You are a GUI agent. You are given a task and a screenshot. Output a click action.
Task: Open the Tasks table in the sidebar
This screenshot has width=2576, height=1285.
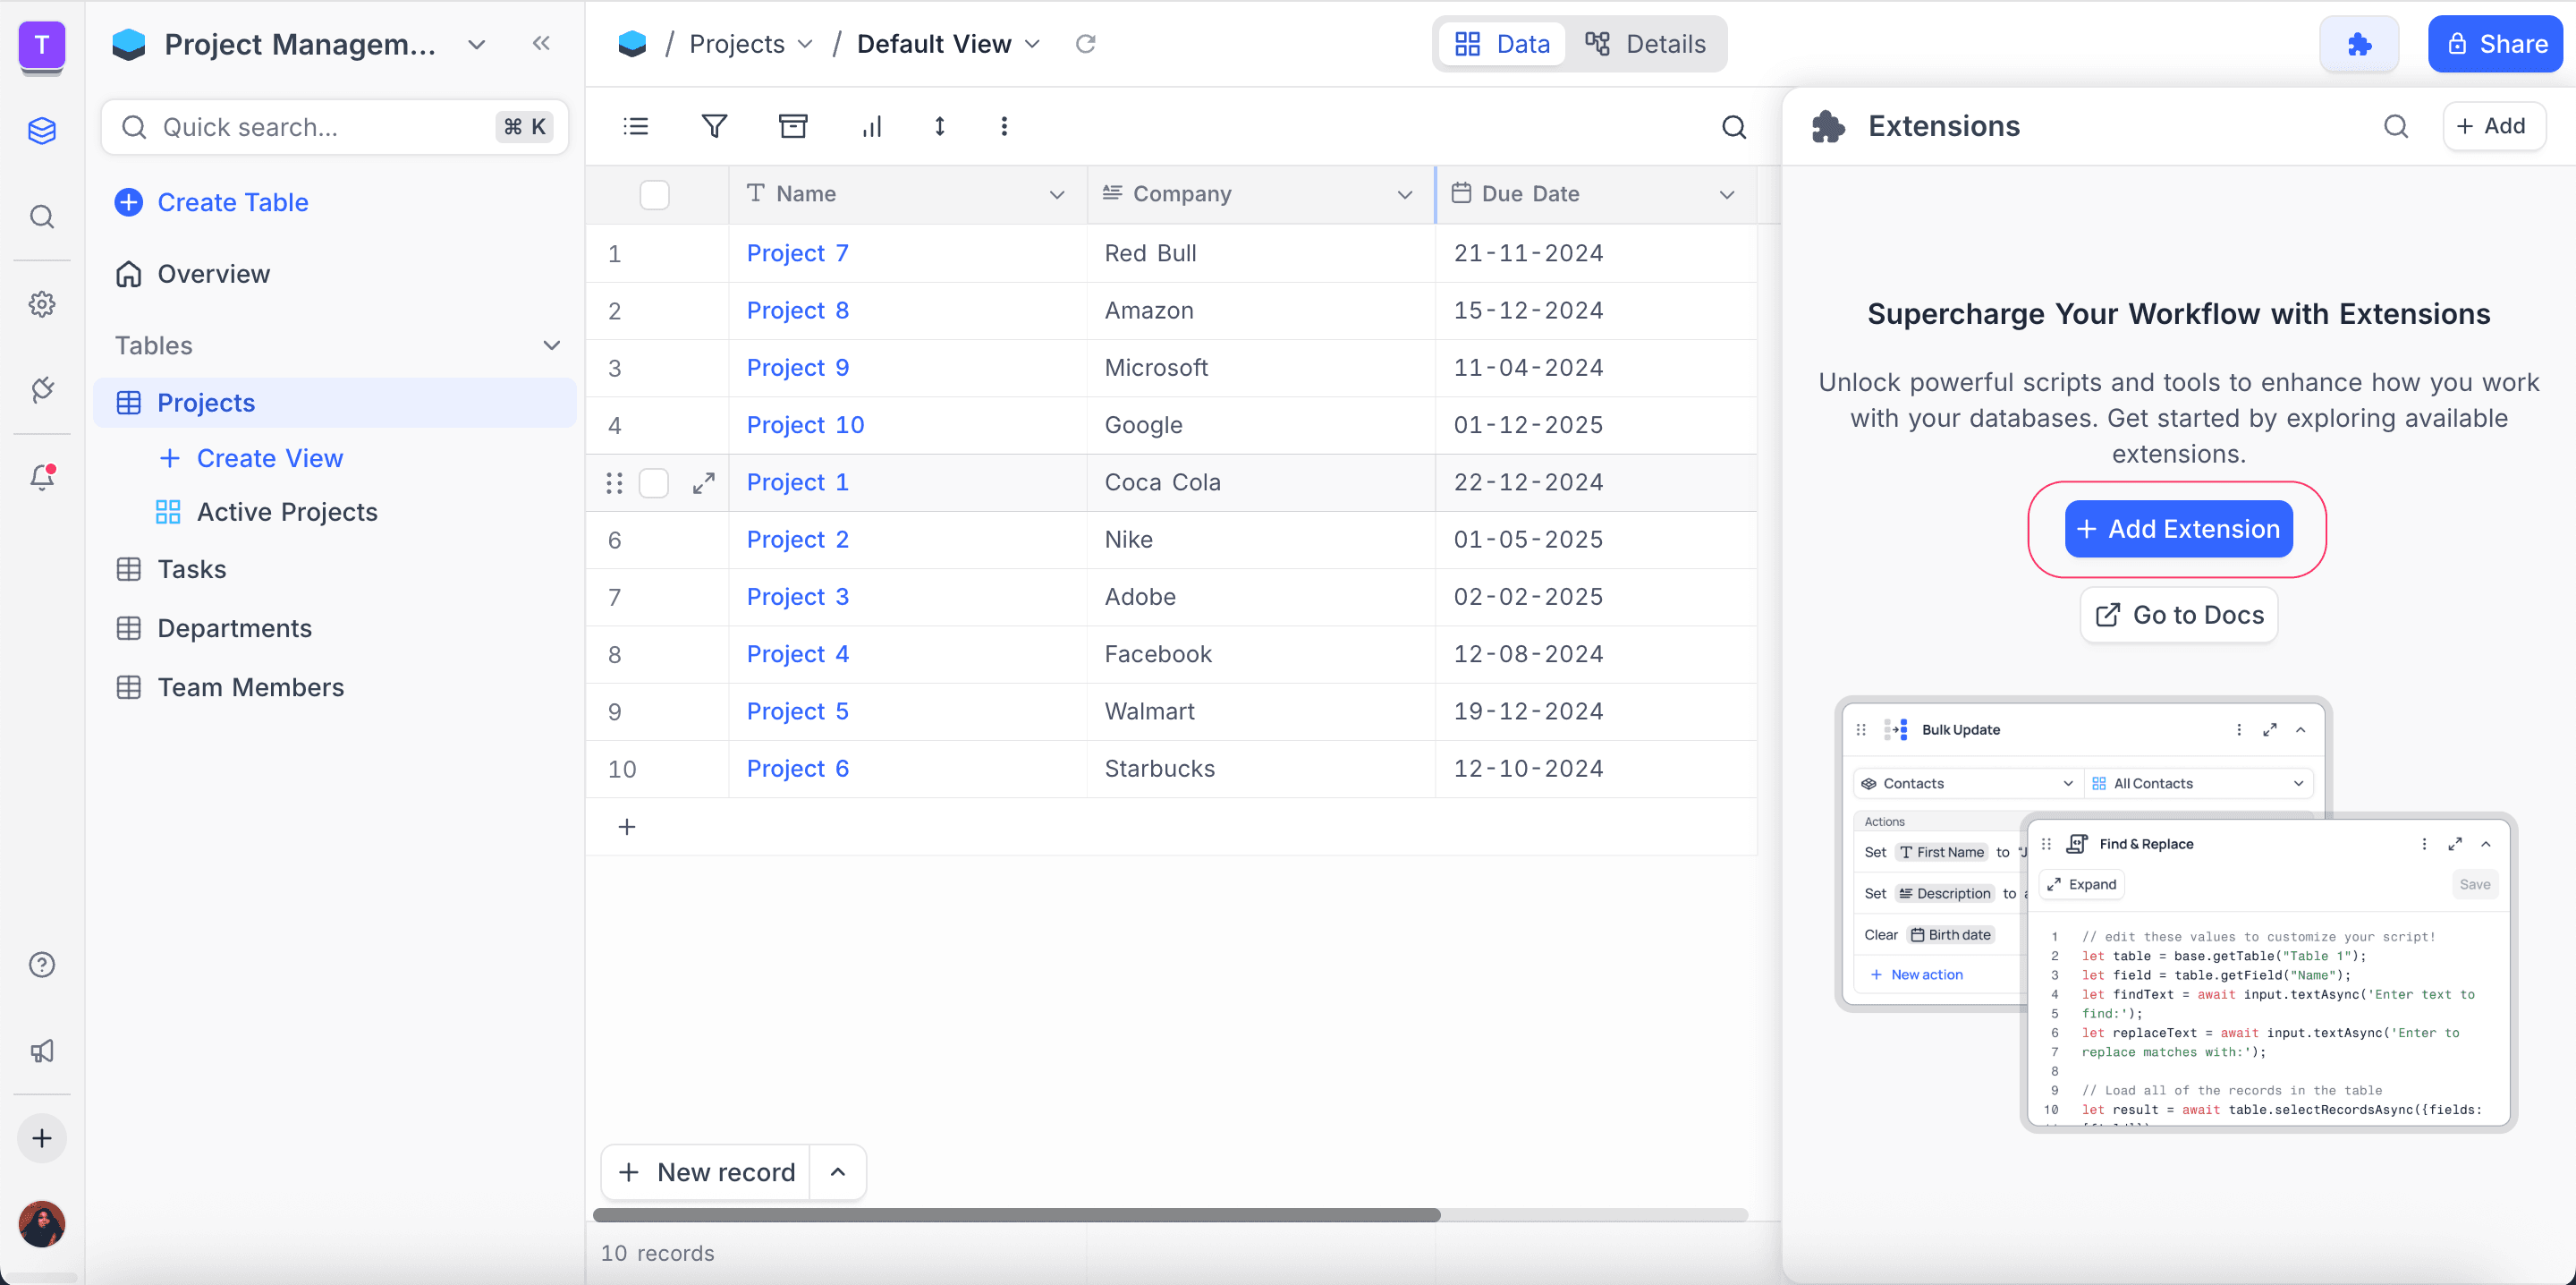[x=192, y=569]
